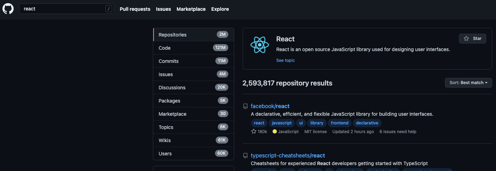Select the Commits results filter
Screen dimensions: 496x171
click(193, 61)
